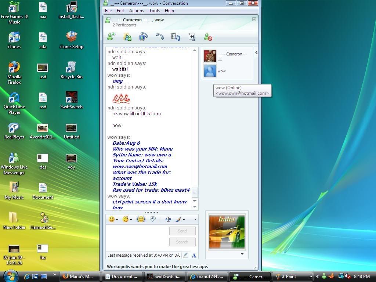Click the Invite someone to conversation icon
376x282 pixels.
(x=111, y=37)
